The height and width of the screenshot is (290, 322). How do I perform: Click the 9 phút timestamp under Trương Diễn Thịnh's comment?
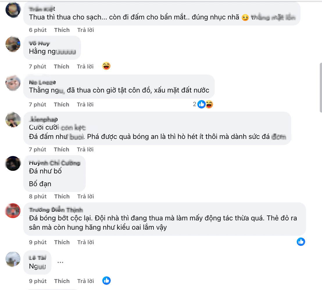(37, 242)
